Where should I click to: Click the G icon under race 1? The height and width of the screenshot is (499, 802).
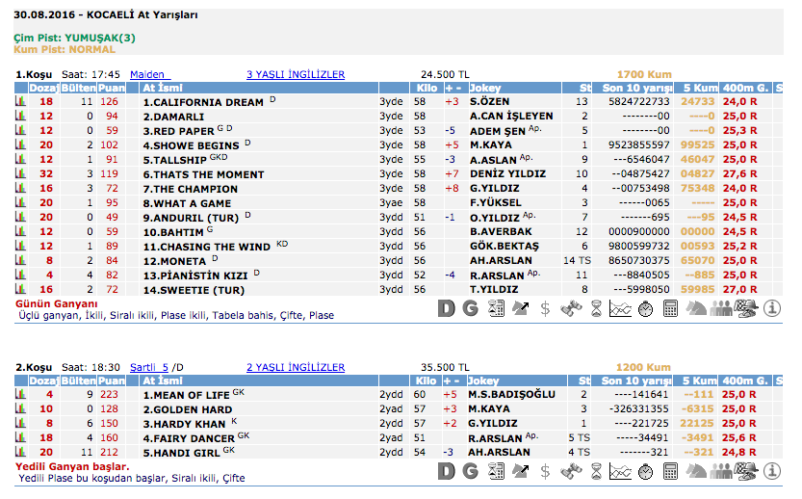tap(470, 308)
